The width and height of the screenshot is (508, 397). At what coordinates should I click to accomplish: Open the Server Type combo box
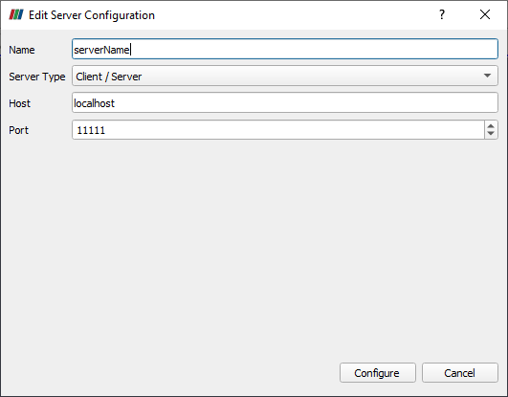click(x=285, y=76)
